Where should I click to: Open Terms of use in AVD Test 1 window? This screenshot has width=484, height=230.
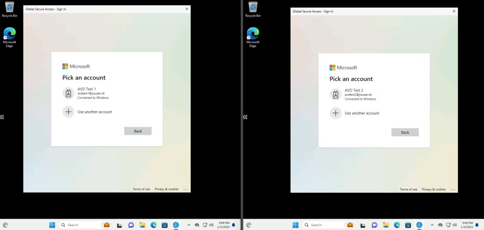point(141,189)
